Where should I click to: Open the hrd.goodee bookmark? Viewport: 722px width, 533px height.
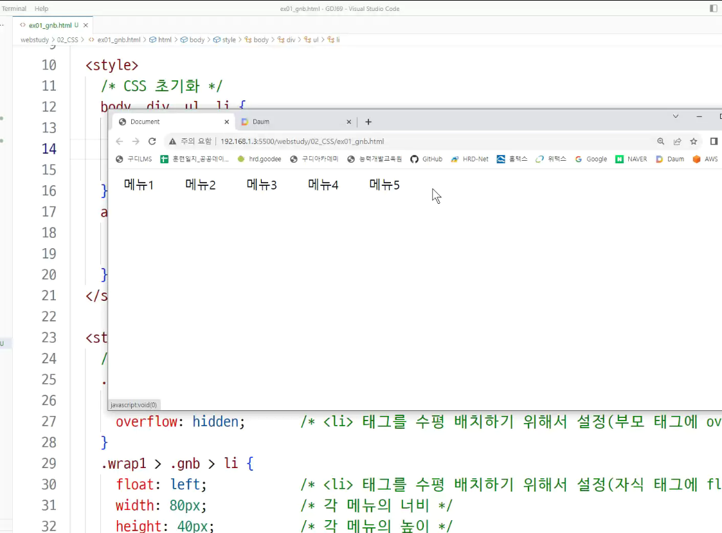click(259, 159)
